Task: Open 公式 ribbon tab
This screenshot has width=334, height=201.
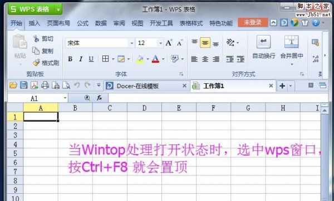Action: pyautogui.click(x=82, y=23)
